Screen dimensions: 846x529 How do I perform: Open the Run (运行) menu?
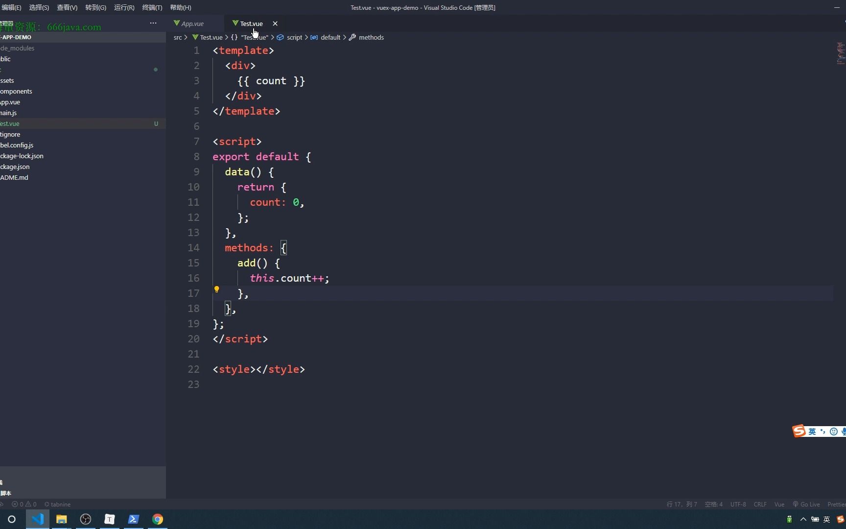pos(124,7)
